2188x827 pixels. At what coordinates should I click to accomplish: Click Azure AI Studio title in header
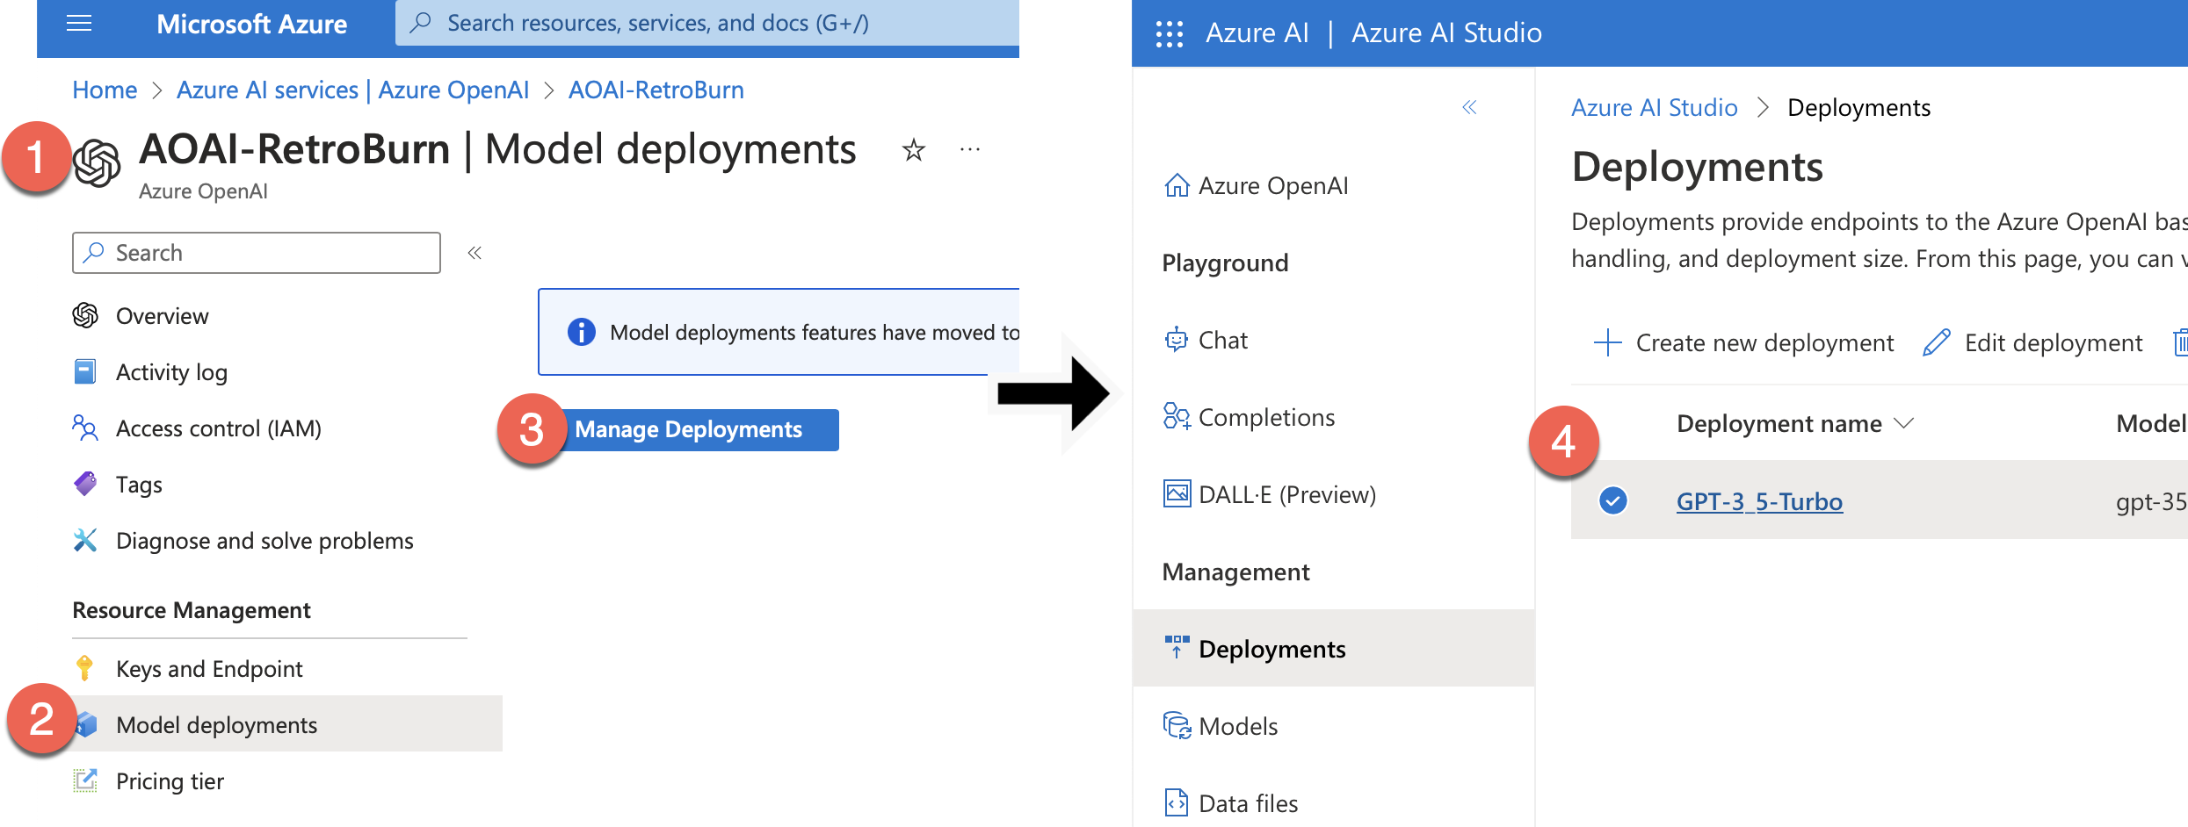tap(1446, 32)
